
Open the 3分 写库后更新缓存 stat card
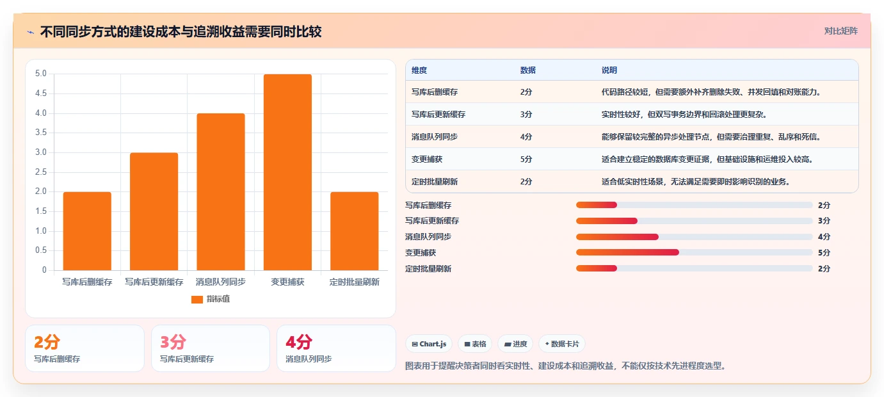coord(211,348)
